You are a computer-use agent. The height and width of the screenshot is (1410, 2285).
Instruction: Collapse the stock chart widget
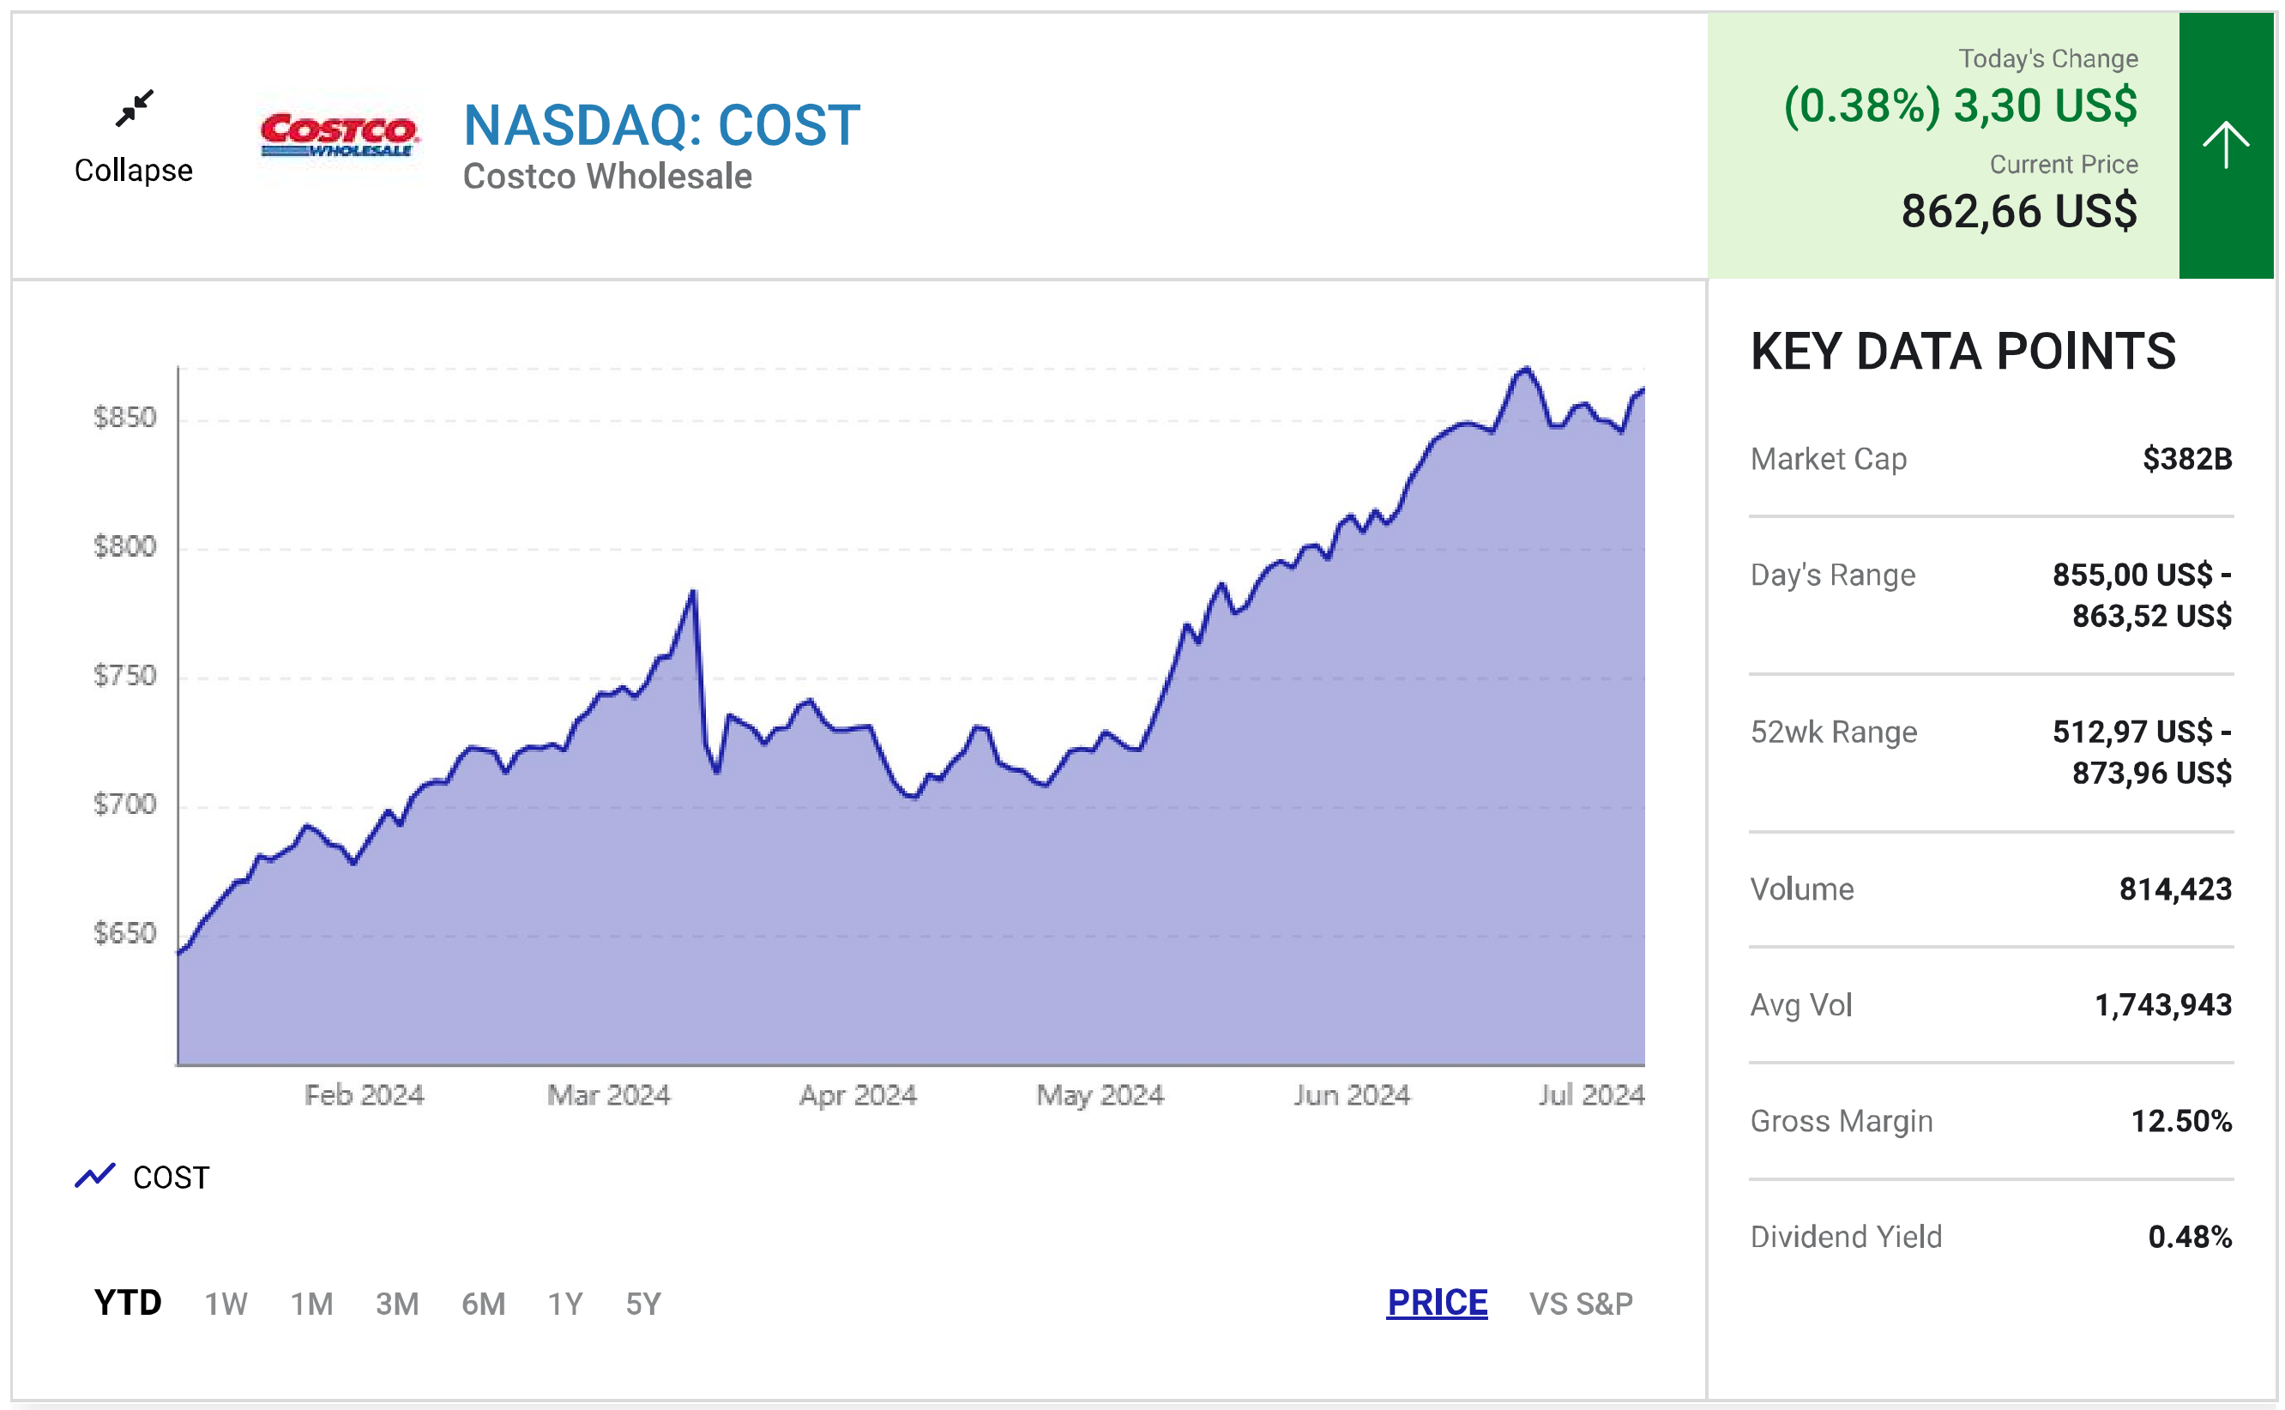coord(133,138)
